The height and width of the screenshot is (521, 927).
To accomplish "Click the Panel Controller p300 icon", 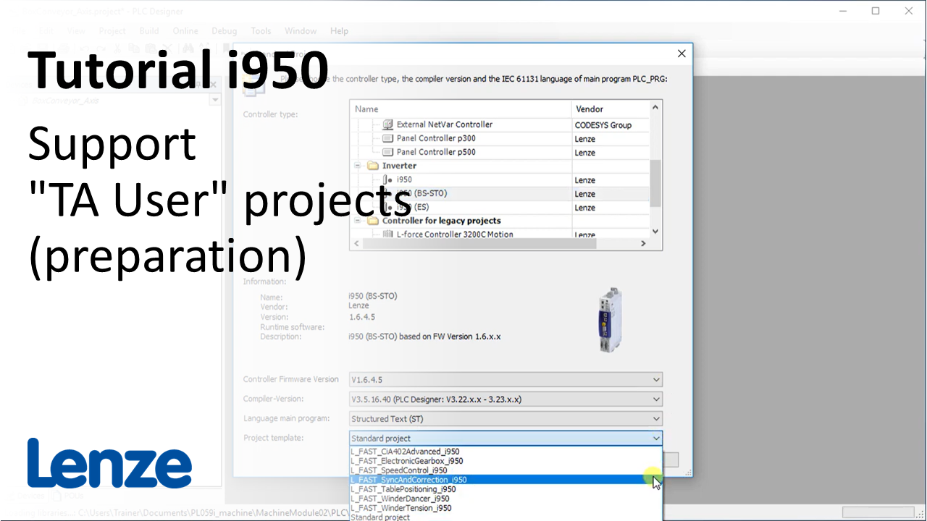I will coord(387,138).
